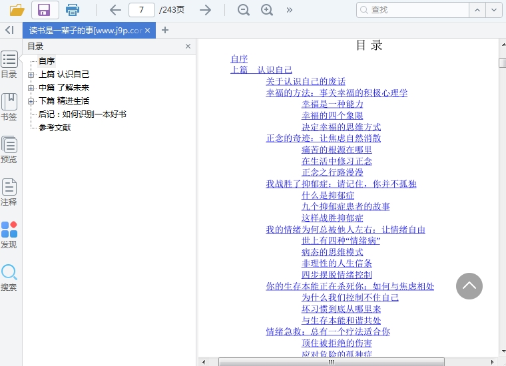Open link 正念之行路漫漫
506x366 pixels.
(332, 172)
